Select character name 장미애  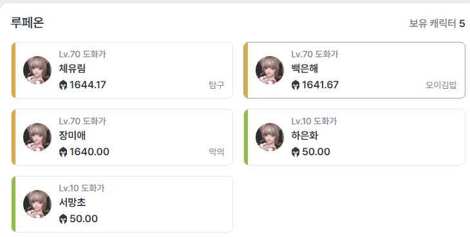click(72, 136)
